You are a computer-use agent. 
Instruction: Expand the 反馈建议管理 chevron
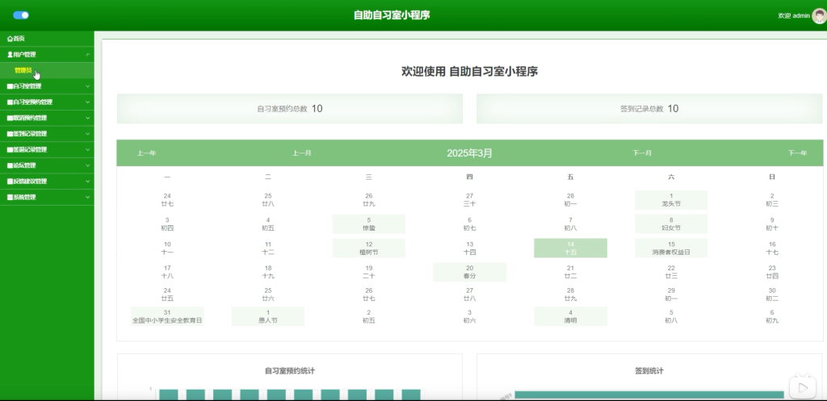(x=87, y=182)
